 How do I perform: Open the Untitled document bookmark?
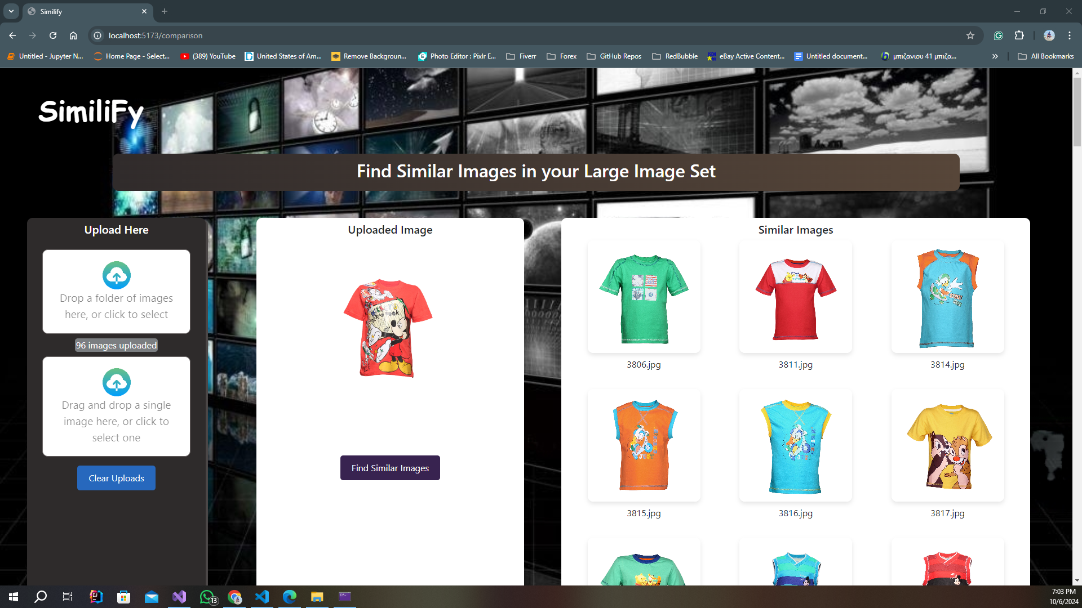pos(831,56)
